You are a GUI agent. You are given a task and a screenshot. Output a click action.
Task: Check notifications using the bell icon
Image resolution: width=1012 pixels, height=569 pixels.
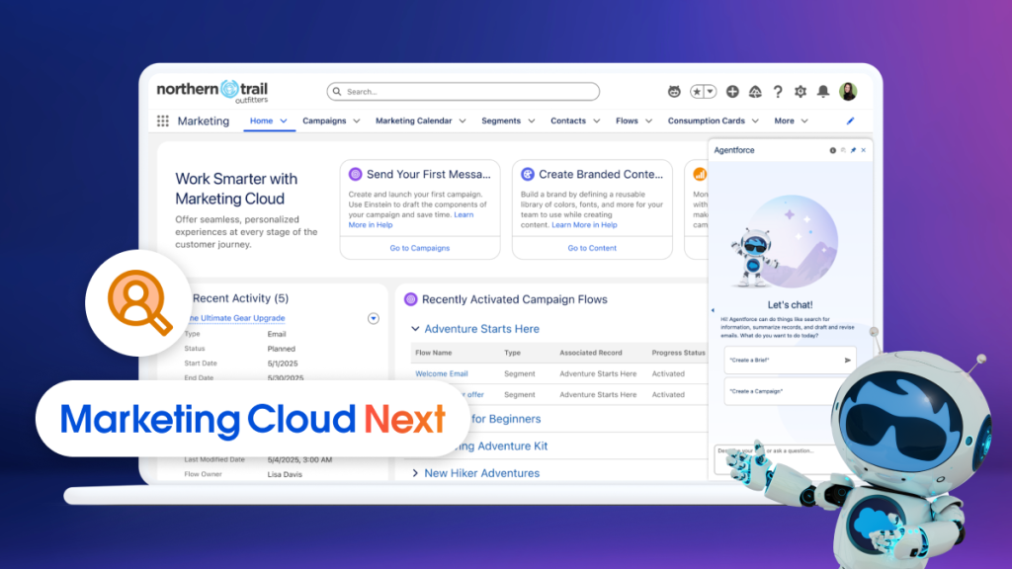pos(822,91)
